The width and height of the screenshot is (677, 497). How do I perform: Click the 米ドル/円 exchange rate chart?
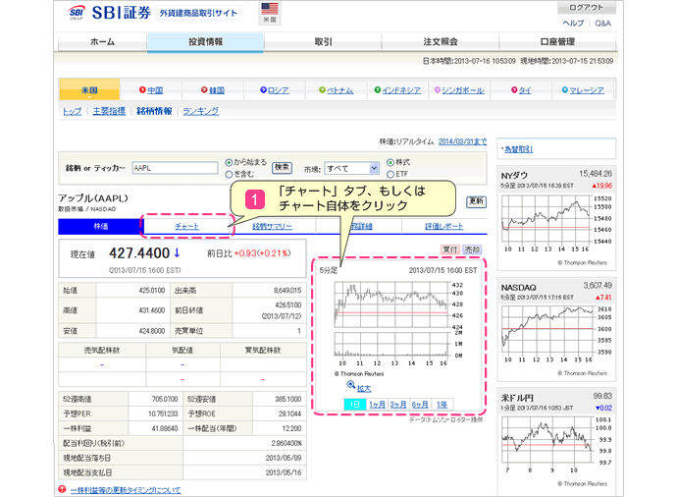pyautogui.click(x=556, y=445)
